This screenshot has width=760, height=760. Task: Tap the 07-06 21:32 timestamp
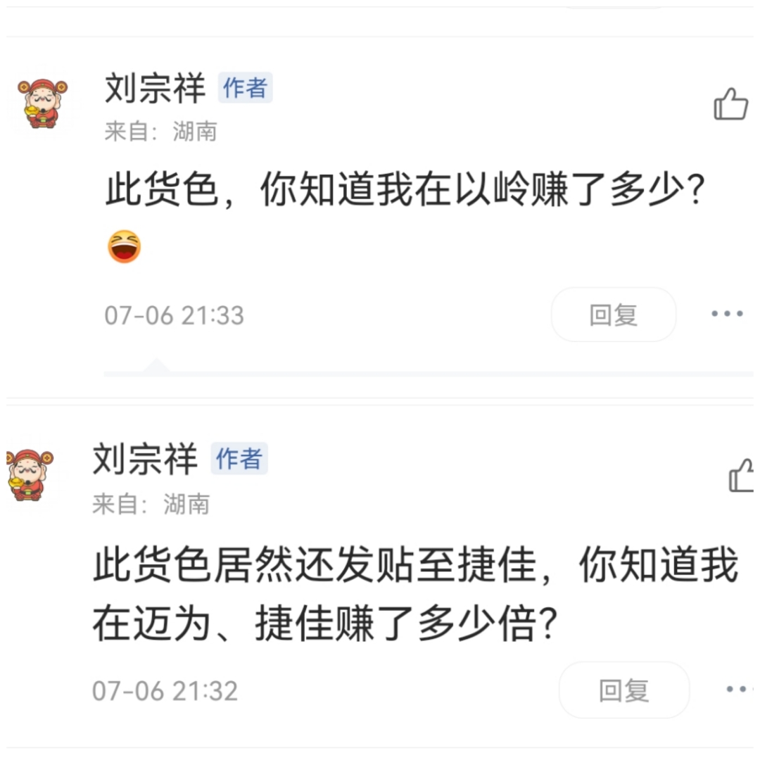[165, 691]
